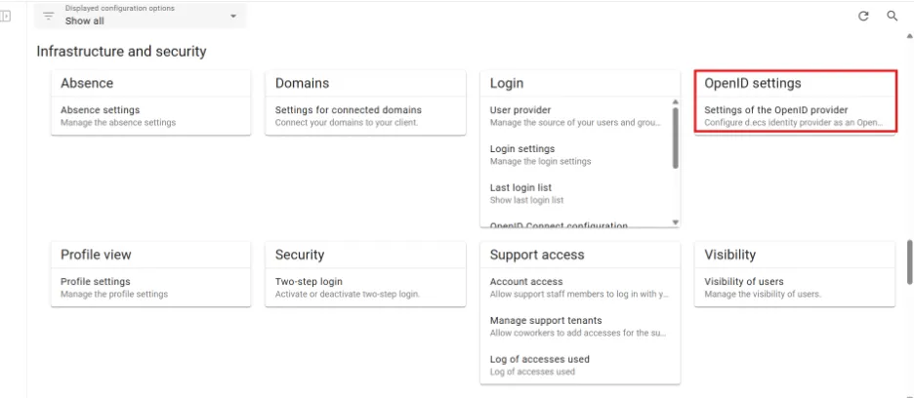Screen dimensions: 914x398
Task: Click 'Show last login list' description
Action: click(x=527, y=200)
